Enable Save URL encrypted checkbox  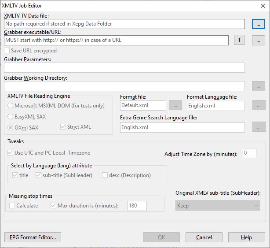(x=7, y=51)
